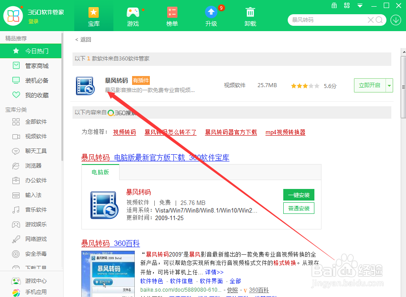406x297 pixels.
Task: Open the 软件信息 link
Action: click(x=181, y=281)
